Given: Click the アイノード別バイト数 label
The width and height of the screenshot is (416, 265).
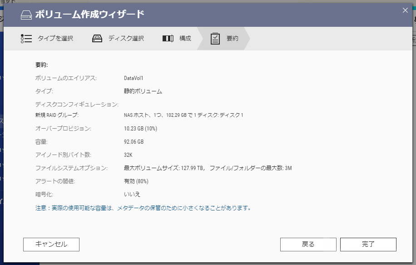Looking at the screenshot, I should tap(63, 155).
